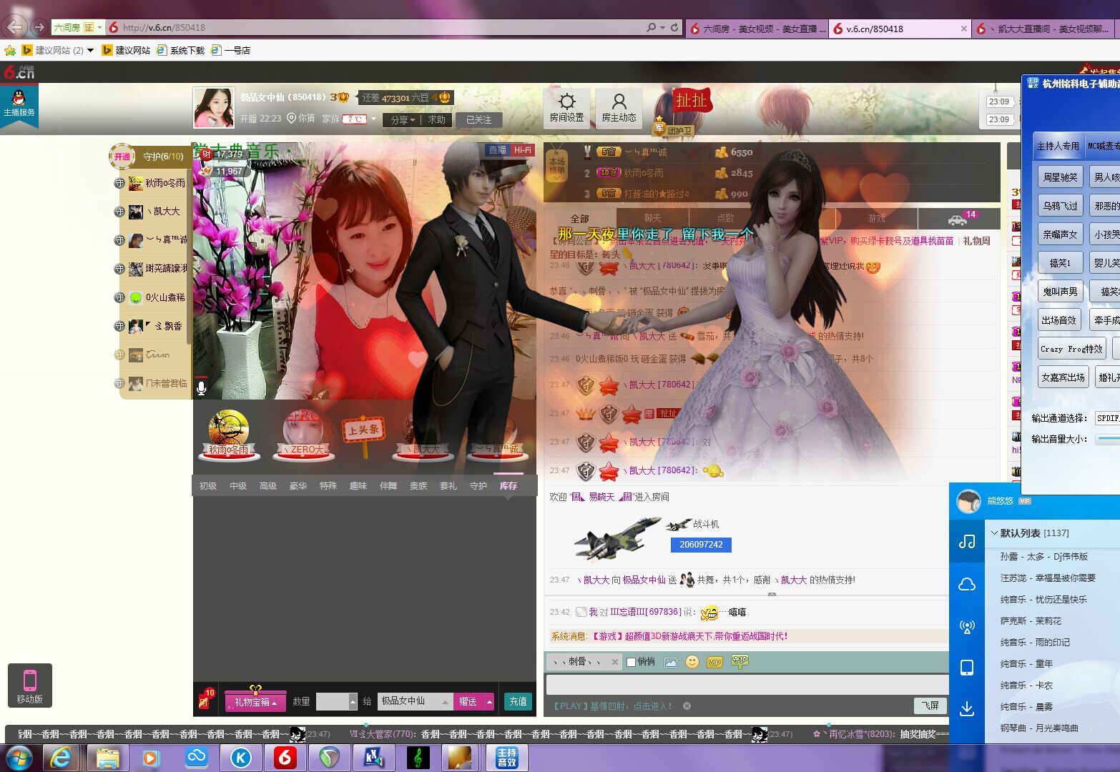The image size is (1120, 772).
Task: Click the chat message input field
Action: [x=747, y=685]
